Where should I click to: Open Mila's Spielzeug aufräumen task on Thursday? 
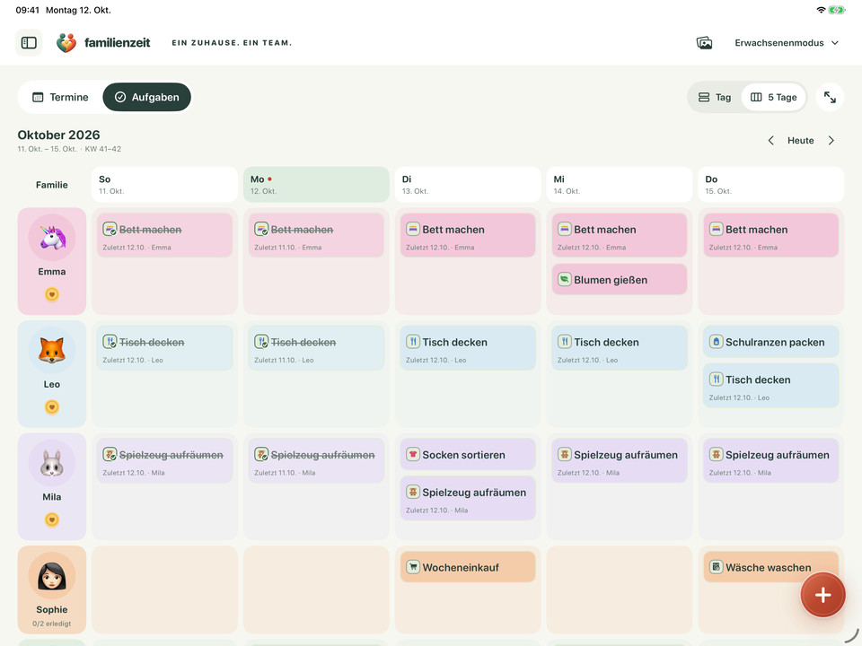(x=770, y=460)
